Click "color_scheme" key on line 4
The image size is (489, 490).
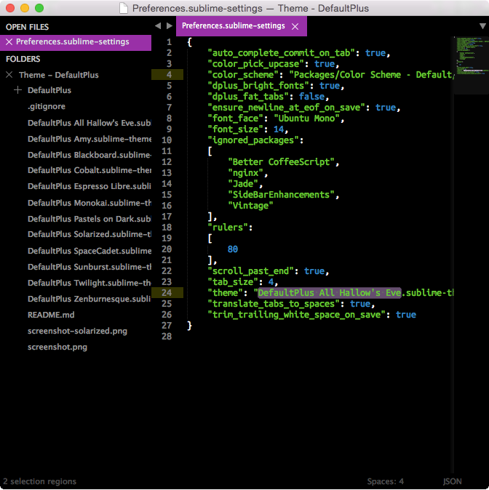[x=243, y=75]
